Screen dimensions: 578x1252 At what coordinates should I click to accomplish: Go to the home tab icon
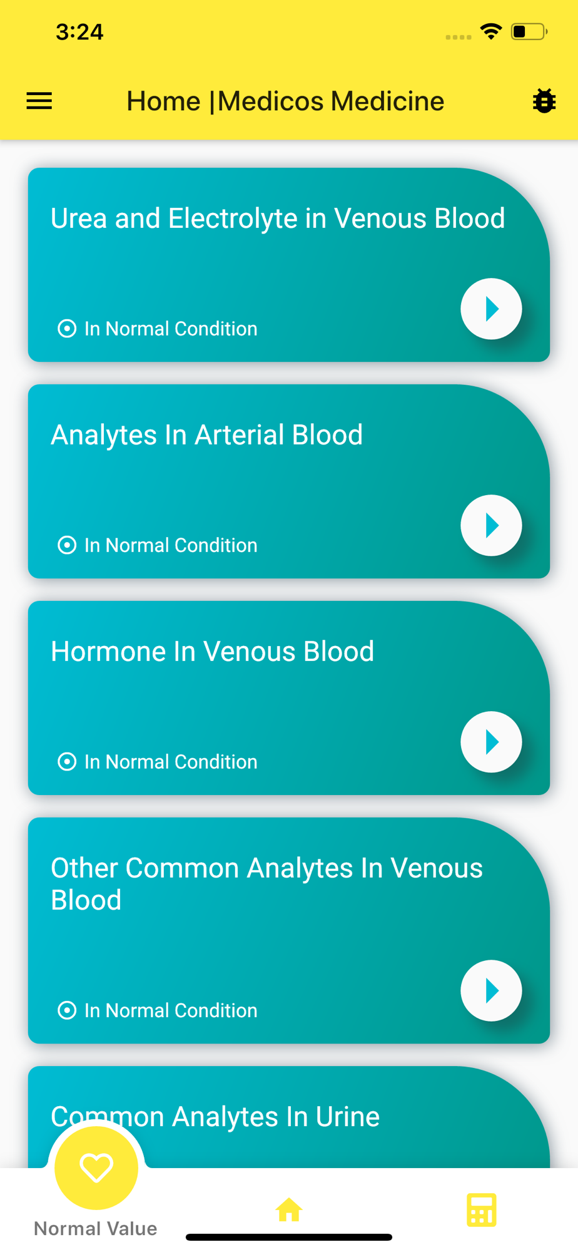[x=289, y=1209]
